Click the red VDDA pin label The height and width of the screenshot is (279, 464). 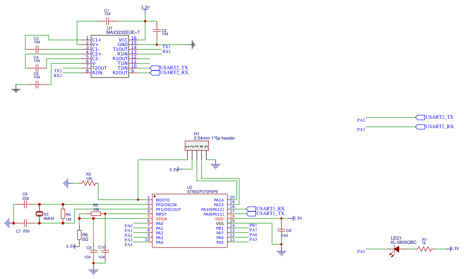[x=162, y=219]
